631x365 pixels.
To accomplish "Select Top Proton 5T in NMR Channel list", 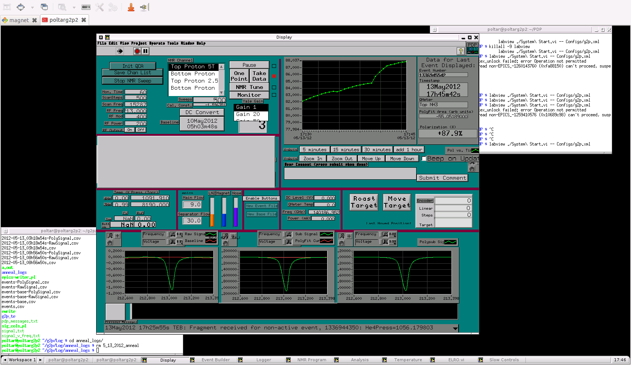I will coord(193,67).
